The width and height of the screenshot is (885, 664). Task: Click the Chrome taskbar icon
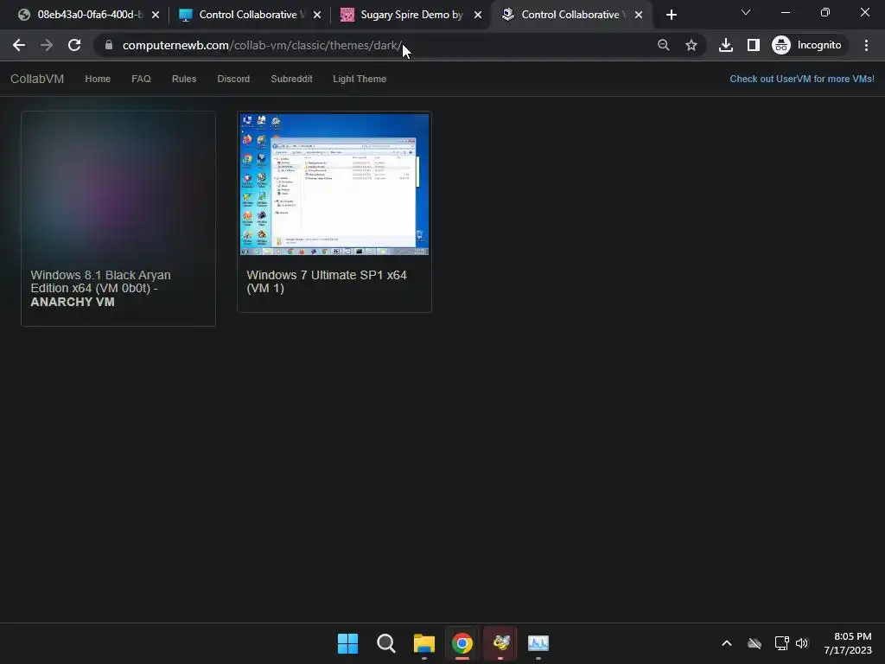tap(462, 643)
